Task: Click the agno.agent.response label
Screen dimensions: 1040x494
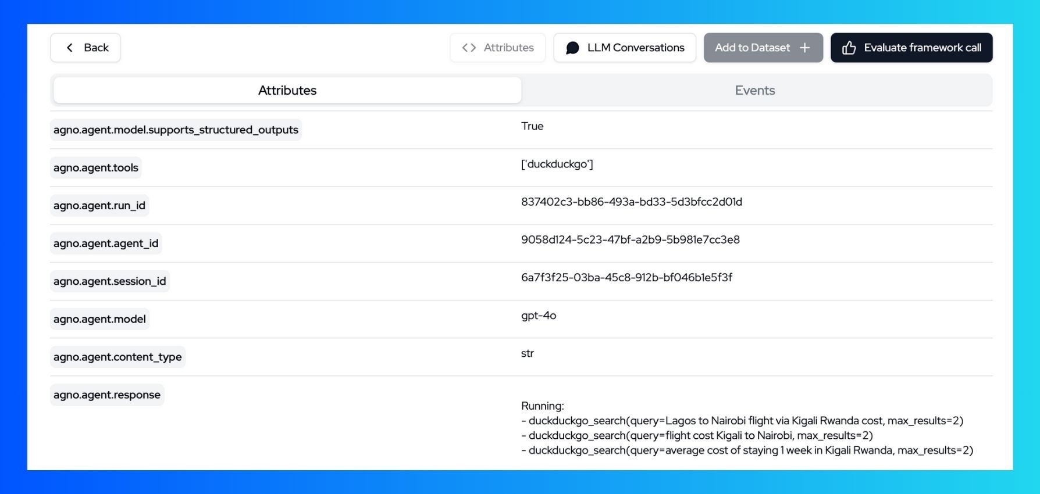Action: coord(107,395)
